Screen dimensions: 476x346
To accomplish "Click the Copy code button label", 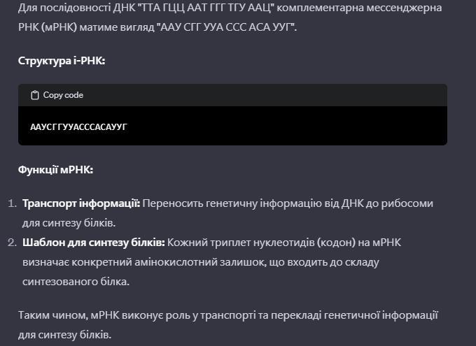I will tap(63, 95).
